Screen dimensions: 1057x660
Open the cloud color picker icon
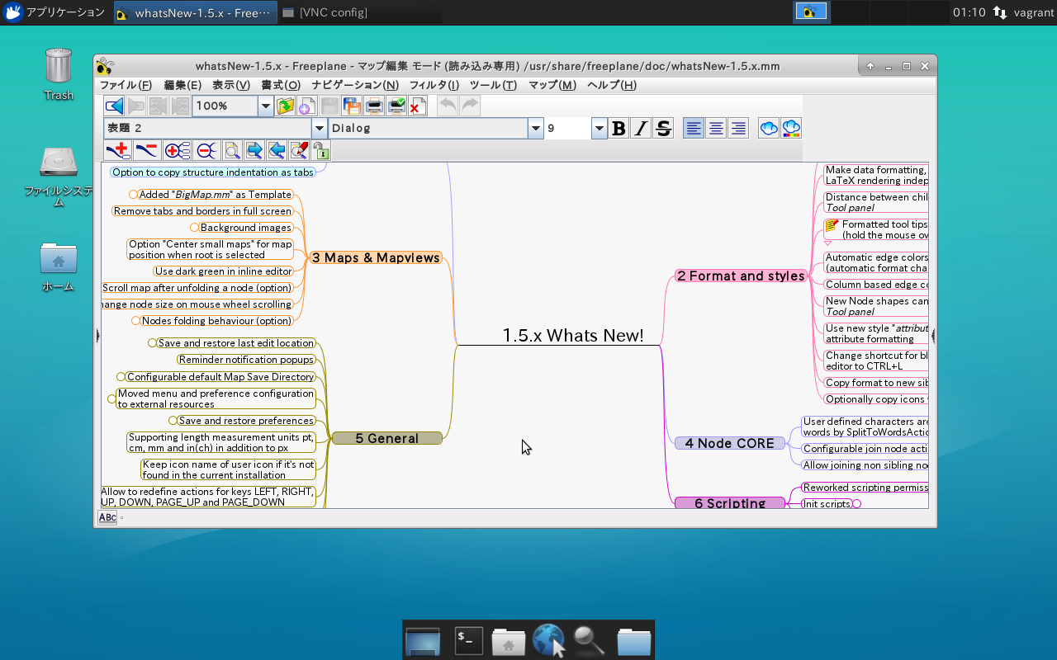790,128
